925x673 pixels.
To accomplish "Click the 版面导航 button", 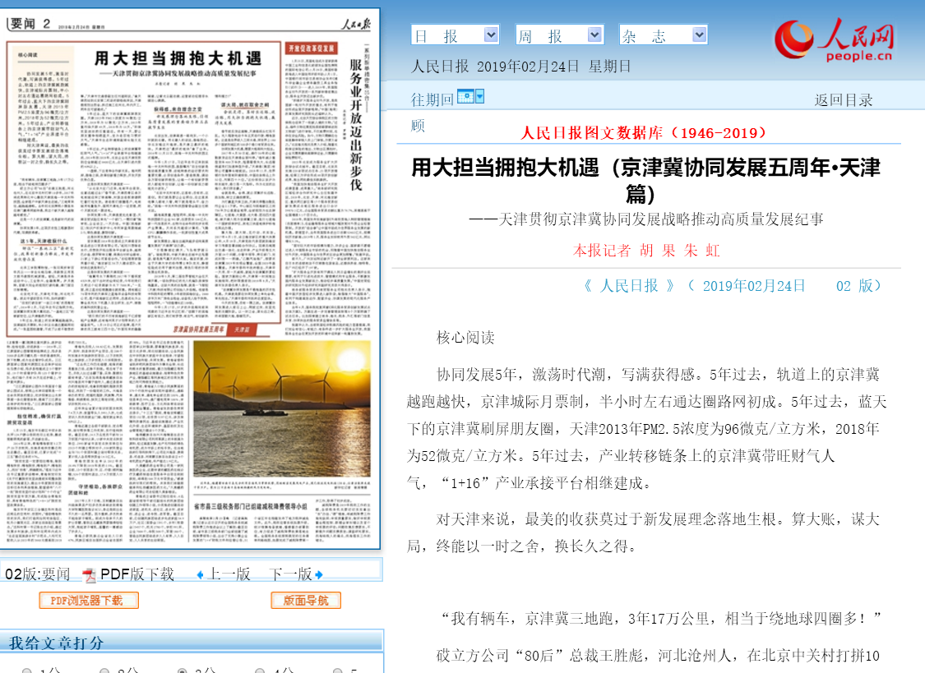I will [x=306, y=601].
